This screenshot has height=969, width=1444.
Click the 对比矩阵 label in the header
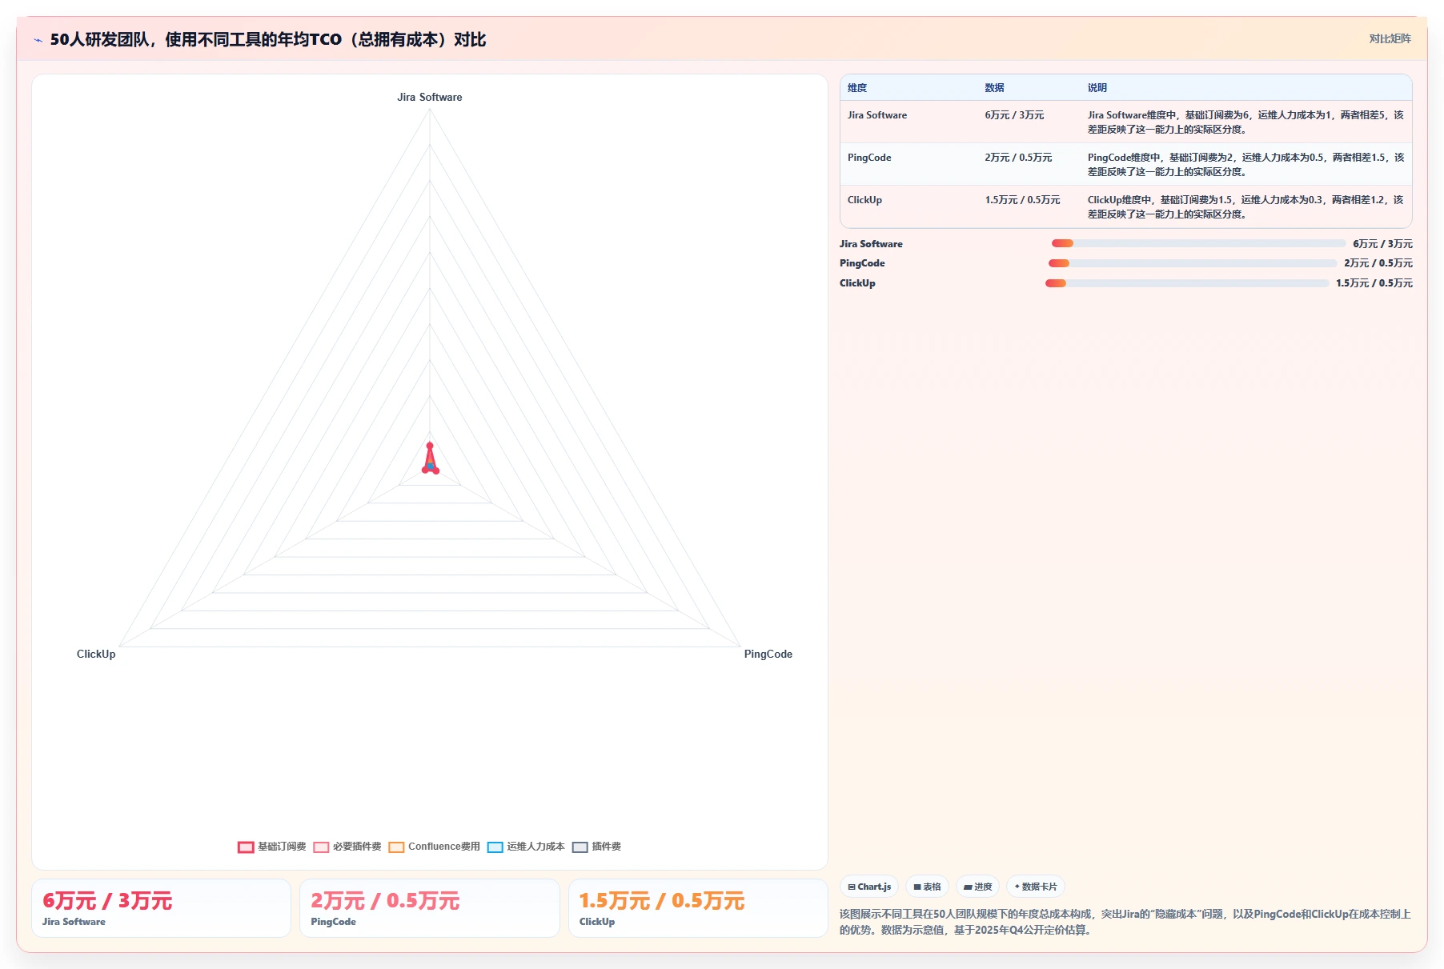[x=1390, y=38]
